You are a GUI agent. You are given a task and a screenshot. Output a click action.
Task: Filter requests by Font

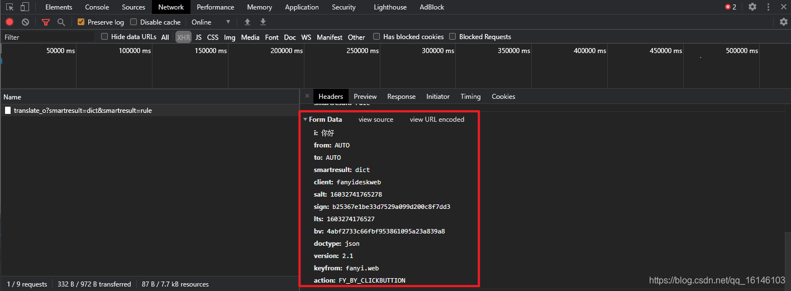272,37
